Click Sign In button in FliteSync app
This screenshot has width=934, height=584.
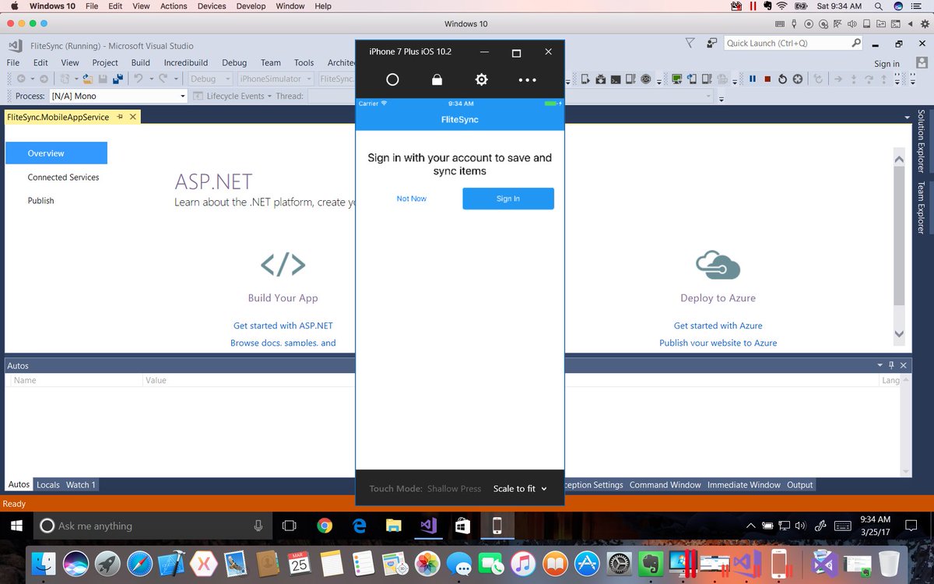coord(508,199)
